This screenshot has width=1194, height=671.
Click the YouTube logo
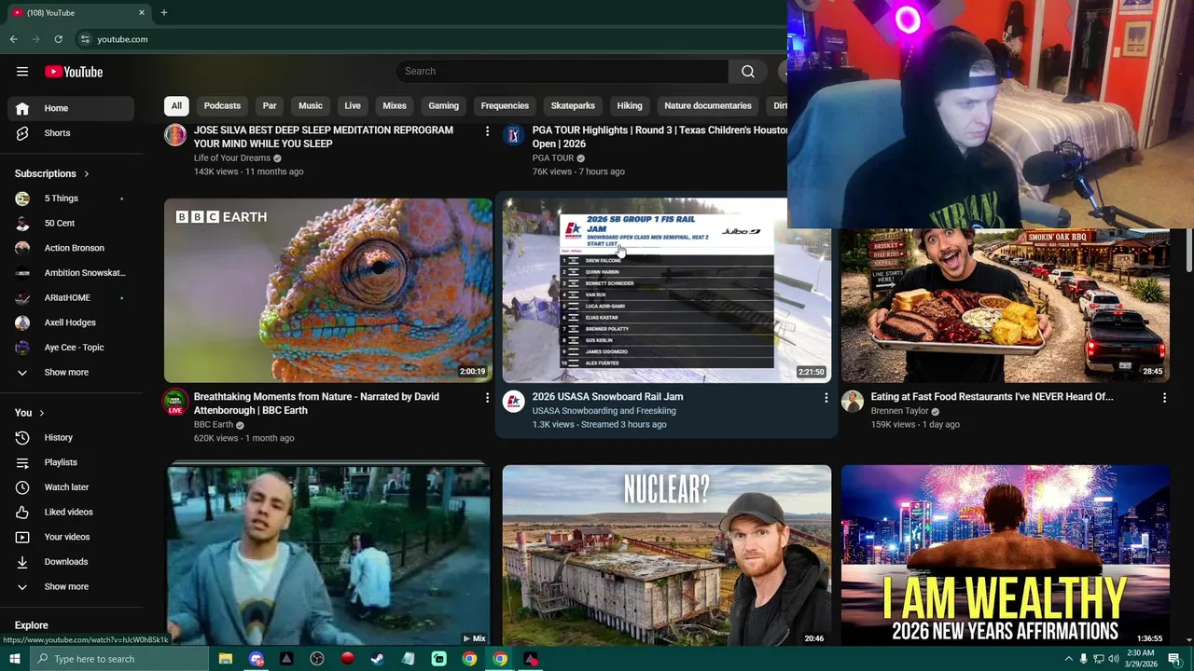74,72
